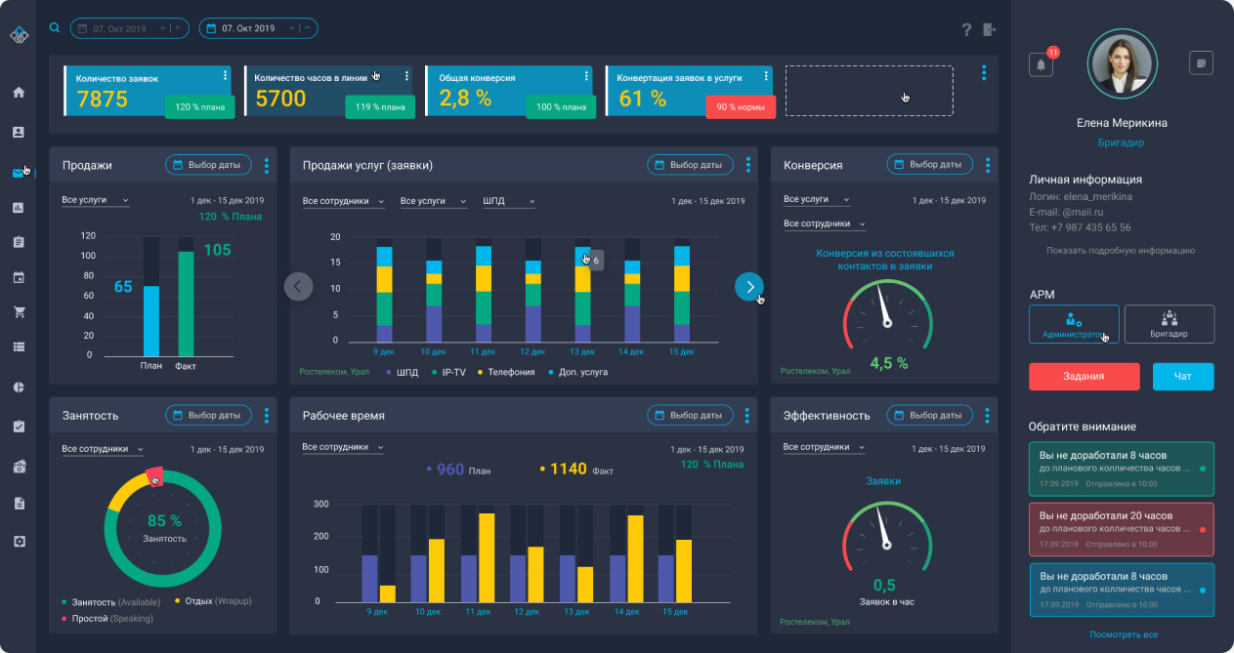Toggle the IP-TV legend item
The width and height of the screenshot is (1234, 653).
448,372
